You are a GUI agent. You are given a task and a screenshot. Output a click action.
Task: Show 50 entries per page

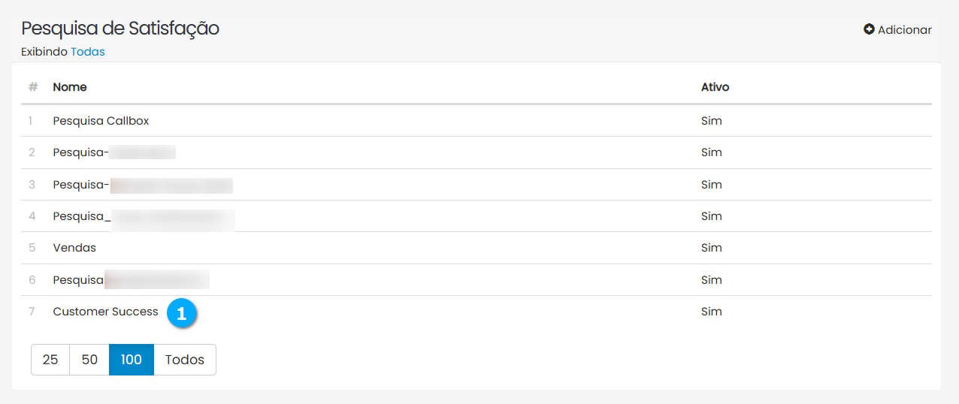pyautogui.click(x=89, y=360)
